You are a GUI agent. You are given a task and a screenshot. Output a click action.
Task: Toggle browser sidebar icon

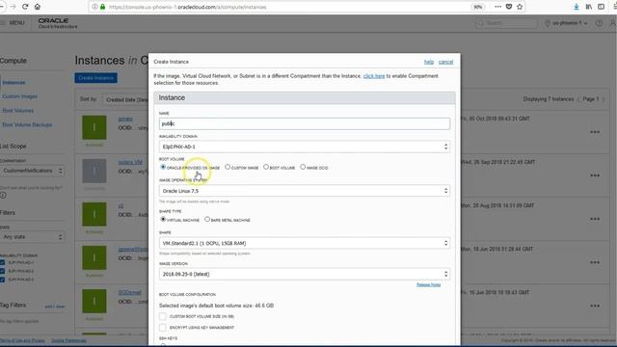coord(601,7)
